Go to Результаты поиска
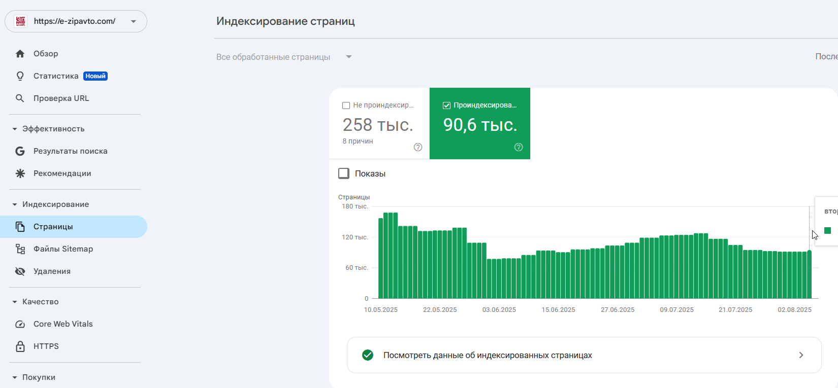 [x=74, y=151]
